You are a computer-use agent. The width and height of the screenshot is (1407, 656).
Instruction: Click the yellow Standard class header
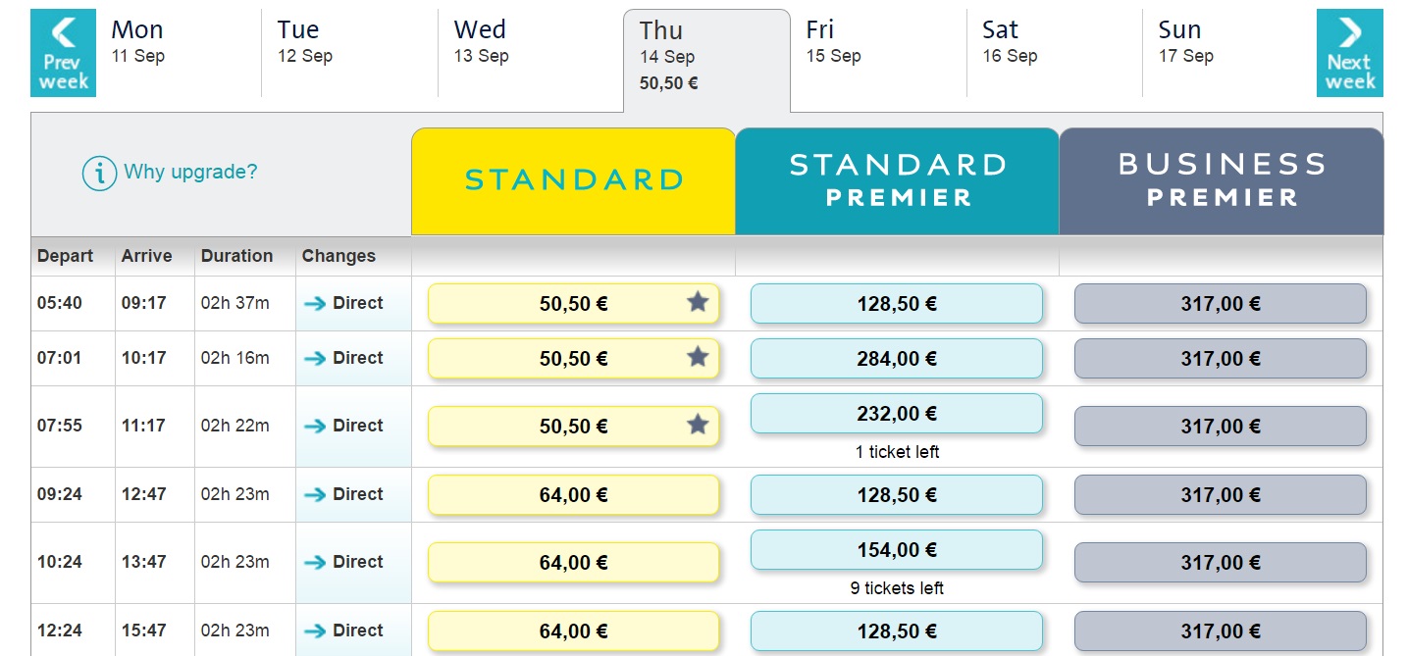pyautogui.click(x=573, y=180)
